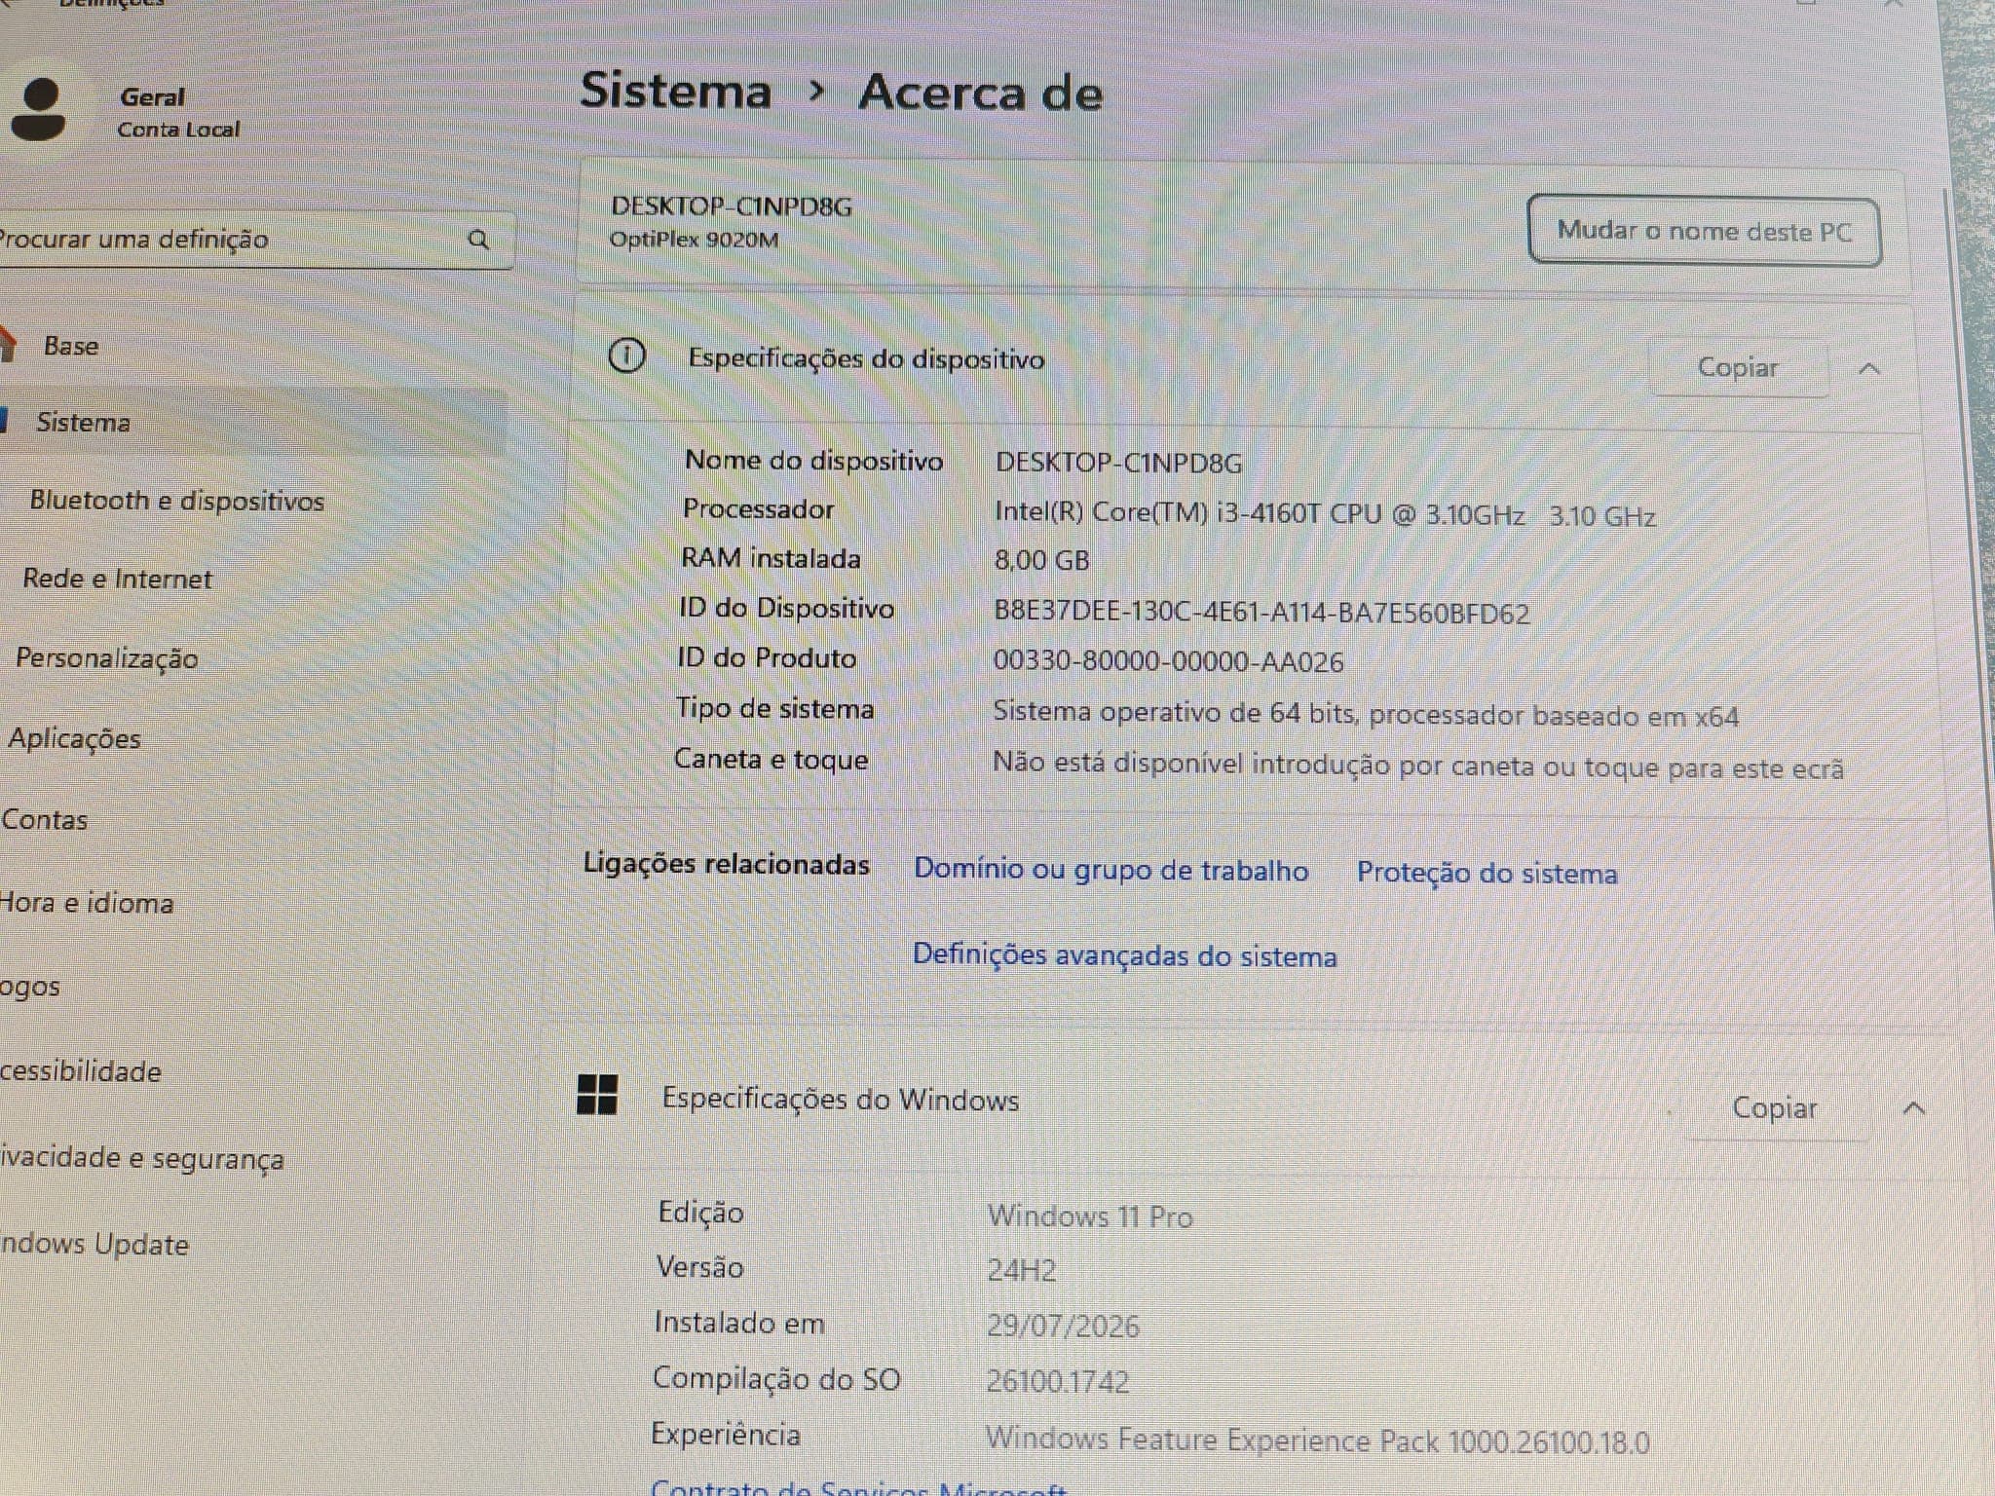Click the Geral Conta Local profile name
The image size is (1995, 1496).
pos(179,113)
